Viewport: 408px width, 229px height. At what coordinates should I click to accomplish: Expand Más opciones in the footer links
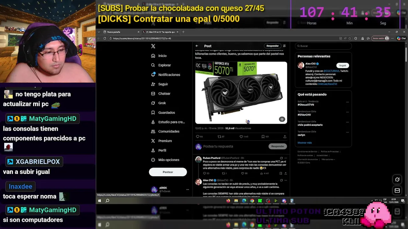(328, 159)
